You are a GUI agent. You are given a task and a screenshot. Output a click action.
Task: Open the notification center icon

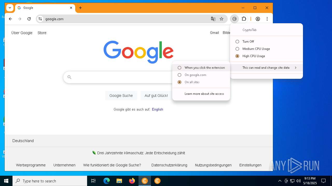[323, 181]
